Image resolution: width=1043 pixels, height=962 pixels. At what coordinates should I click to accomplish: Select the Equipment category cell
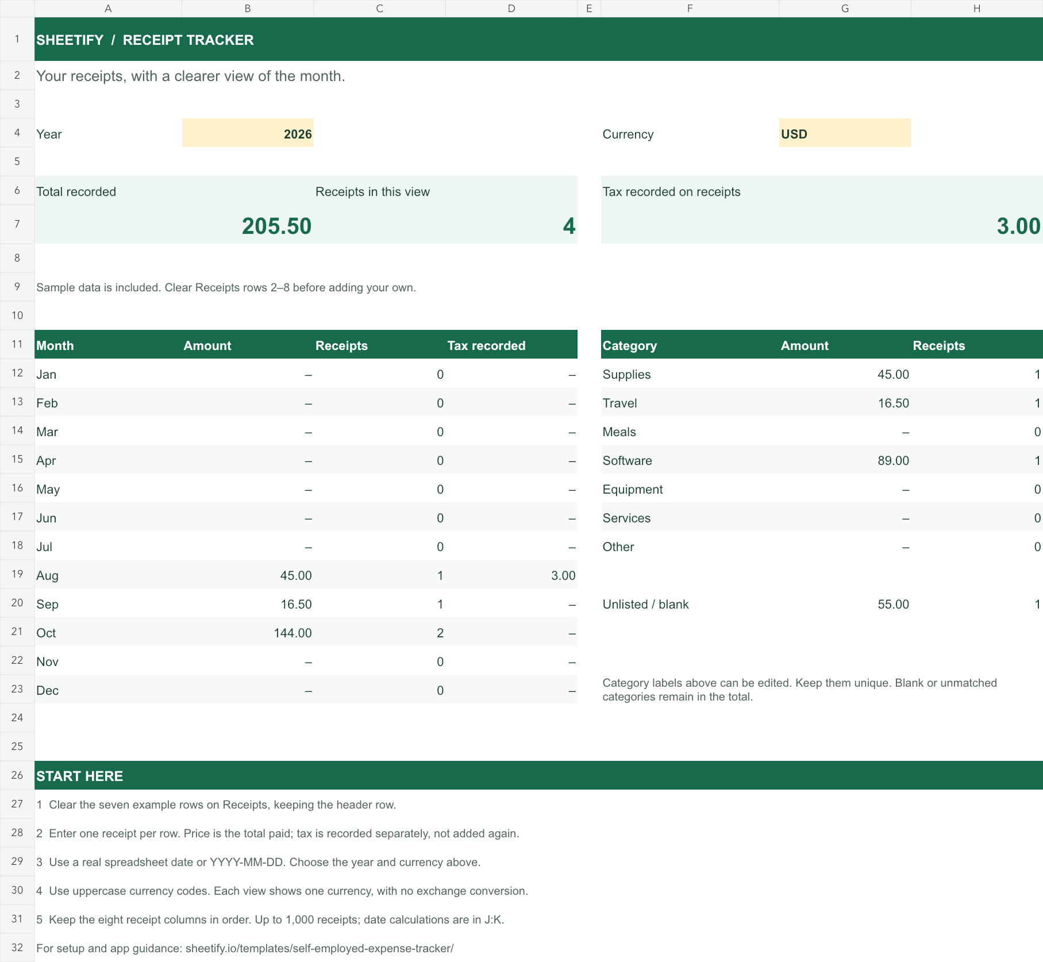(x=690, y=488)
